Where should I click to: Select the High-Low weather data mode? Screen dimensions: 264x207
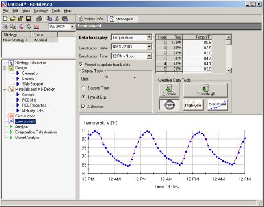pos(193,105)
